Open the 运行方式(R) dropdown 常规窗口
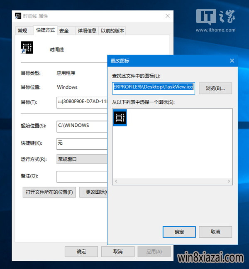Viewport: 249px width, 269px height. (82, 159)
